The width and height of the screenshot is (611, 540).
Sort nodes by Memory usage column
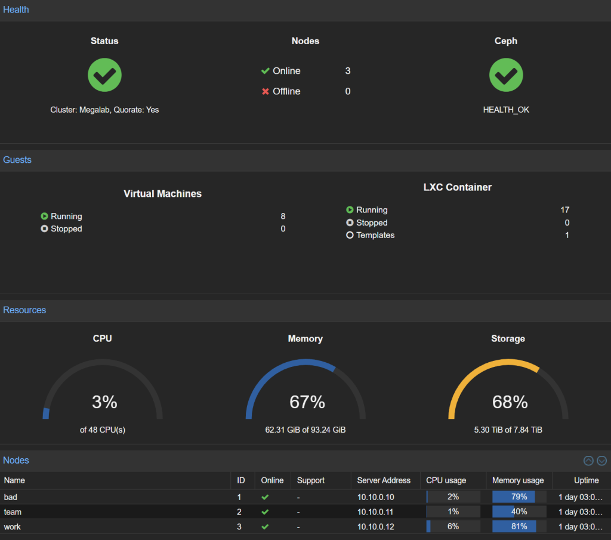point(518,480)
